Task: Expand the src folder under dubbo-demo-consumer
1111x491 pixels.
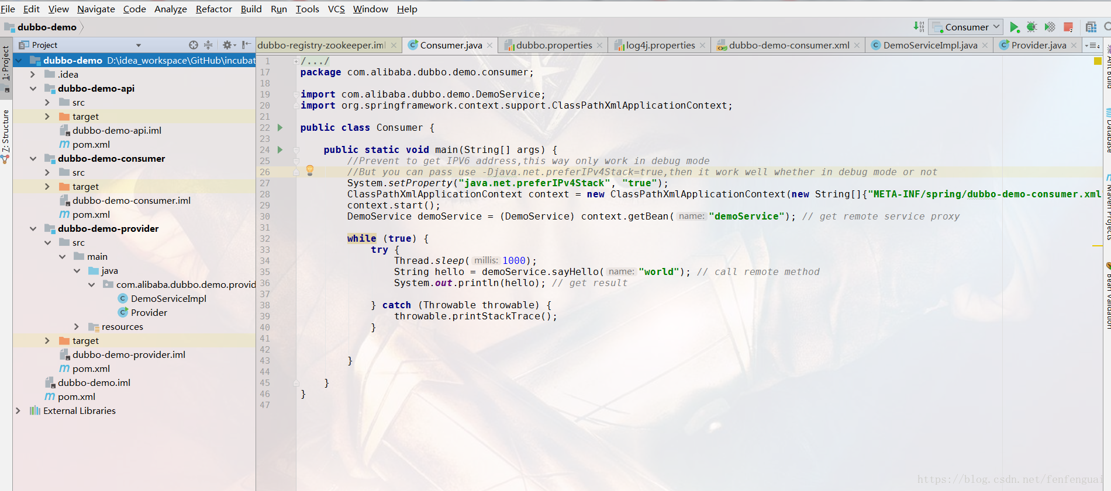Action: 47,172
